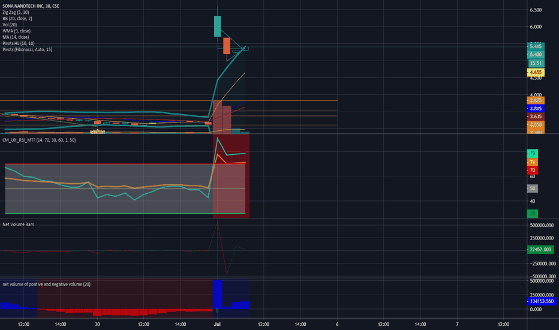Click the red RSI level tag 70
Screen dimensions: 559x330
(x=532, y=170)
